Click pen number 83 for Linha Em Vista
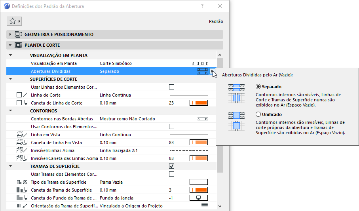 click(171, 143)
